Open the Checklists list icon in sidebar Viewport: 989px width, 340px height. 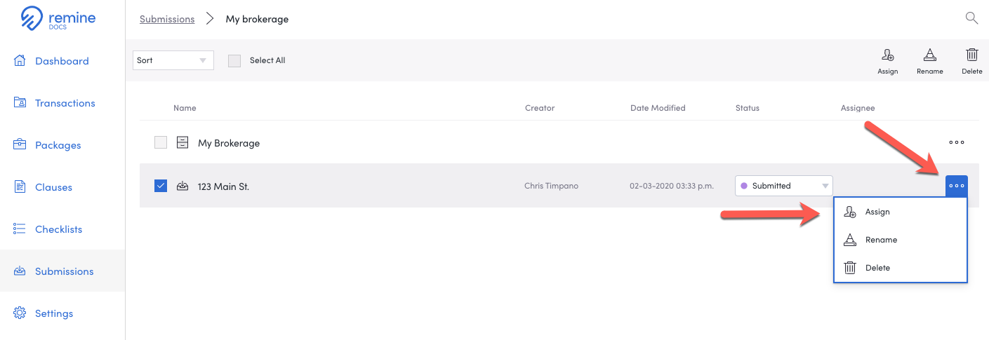click(20, 229)
